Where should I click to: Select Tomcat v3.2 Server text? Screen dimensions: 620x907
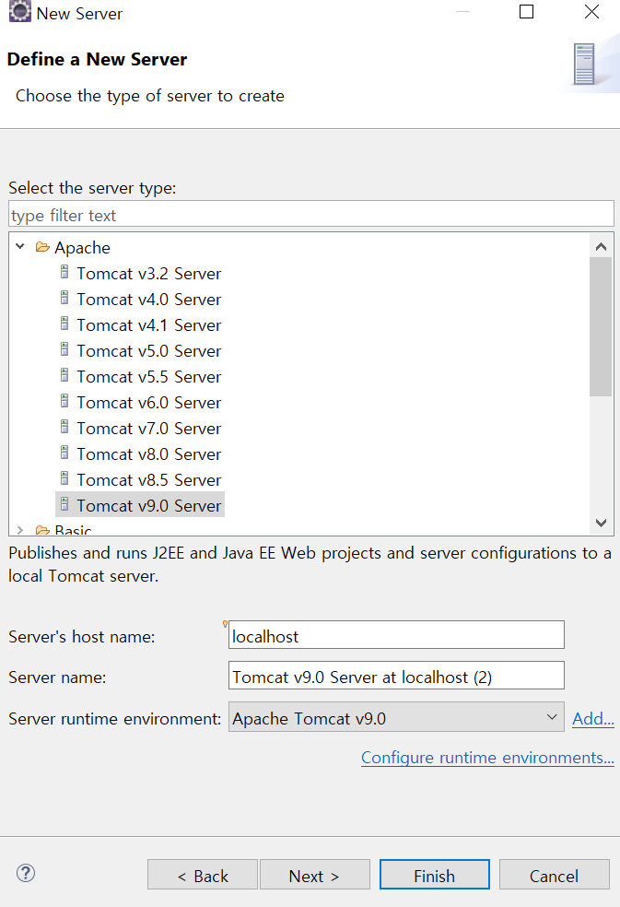click(148, 274)
